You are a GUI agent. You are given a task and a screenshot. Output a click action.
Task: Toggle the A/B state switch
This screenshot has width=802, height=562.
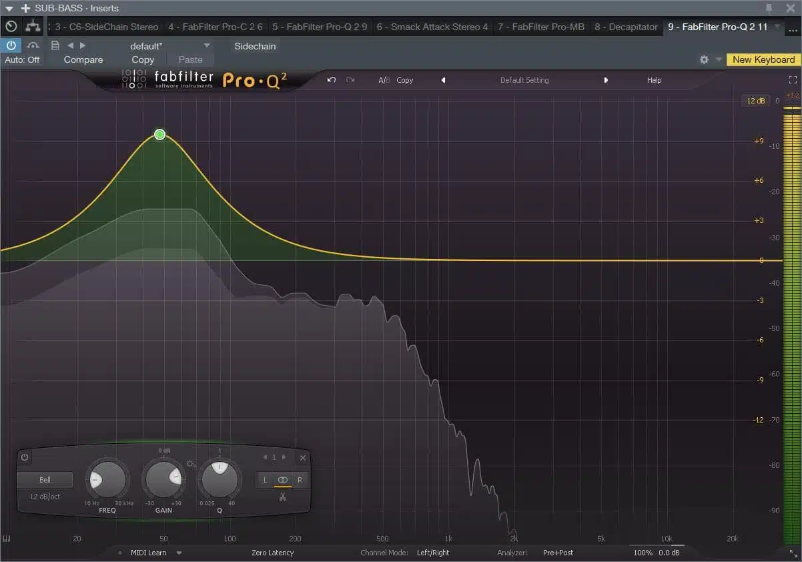[x=384, y=80]
